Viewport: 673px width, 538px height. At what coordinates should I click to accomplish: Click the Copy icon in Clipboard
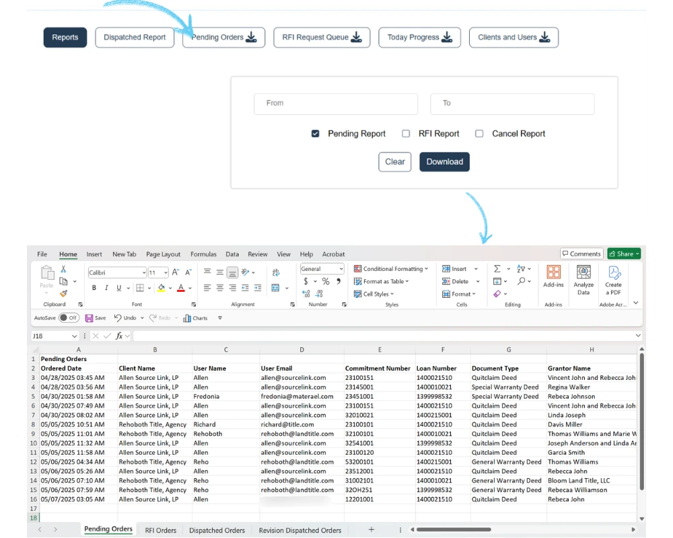pyautogui.click(x=63, y=282)
